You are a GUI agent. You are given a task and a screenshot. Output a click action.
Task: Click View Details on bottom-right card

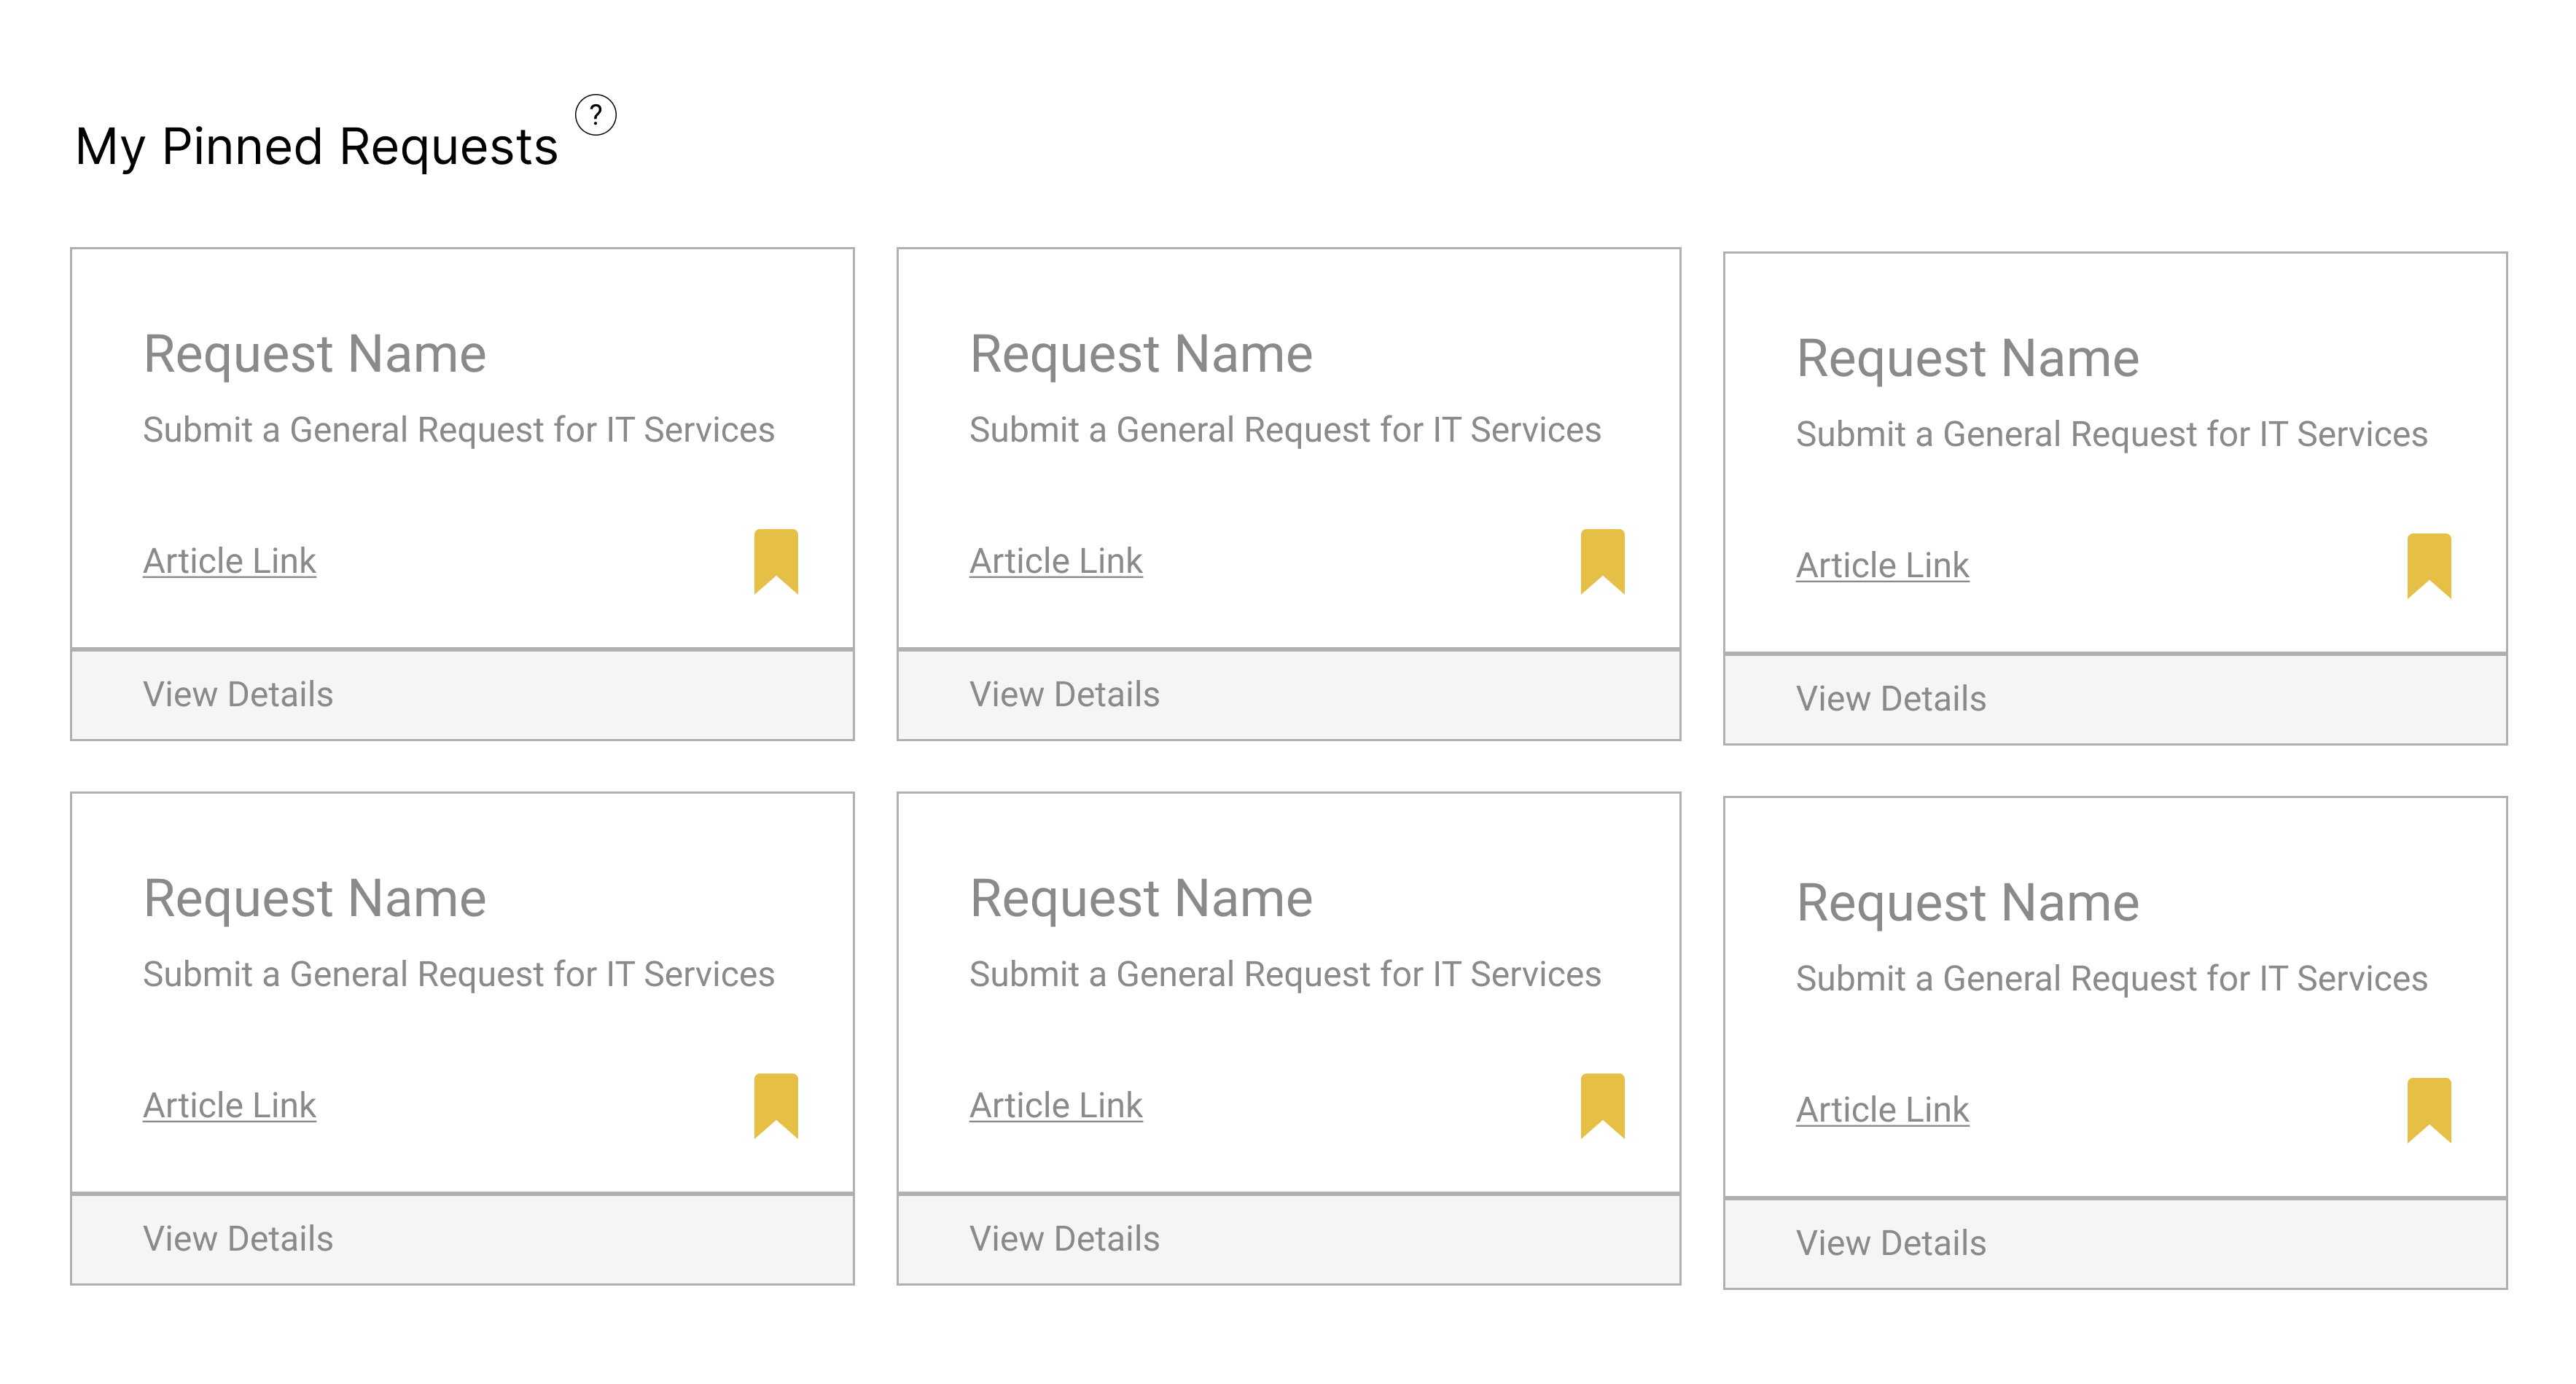(x=2115, y=1243)
